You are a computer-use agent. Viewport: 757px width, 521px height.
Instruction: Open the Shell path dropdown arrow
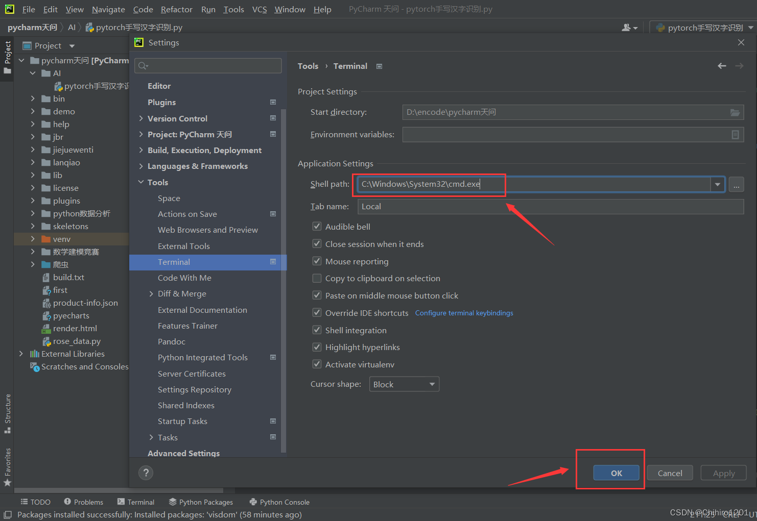(718, 184)
